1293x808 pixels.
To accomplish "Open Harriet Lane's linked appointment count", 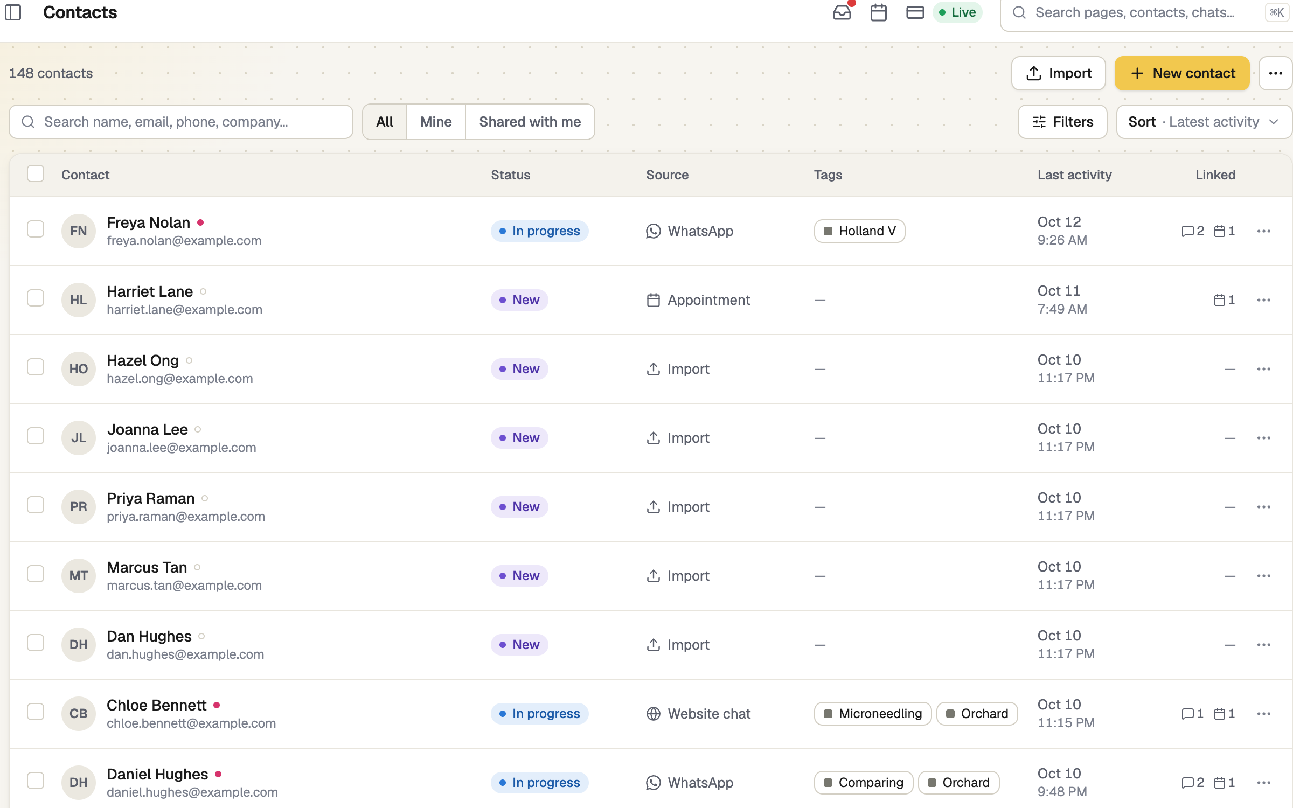I will 1224,300.
